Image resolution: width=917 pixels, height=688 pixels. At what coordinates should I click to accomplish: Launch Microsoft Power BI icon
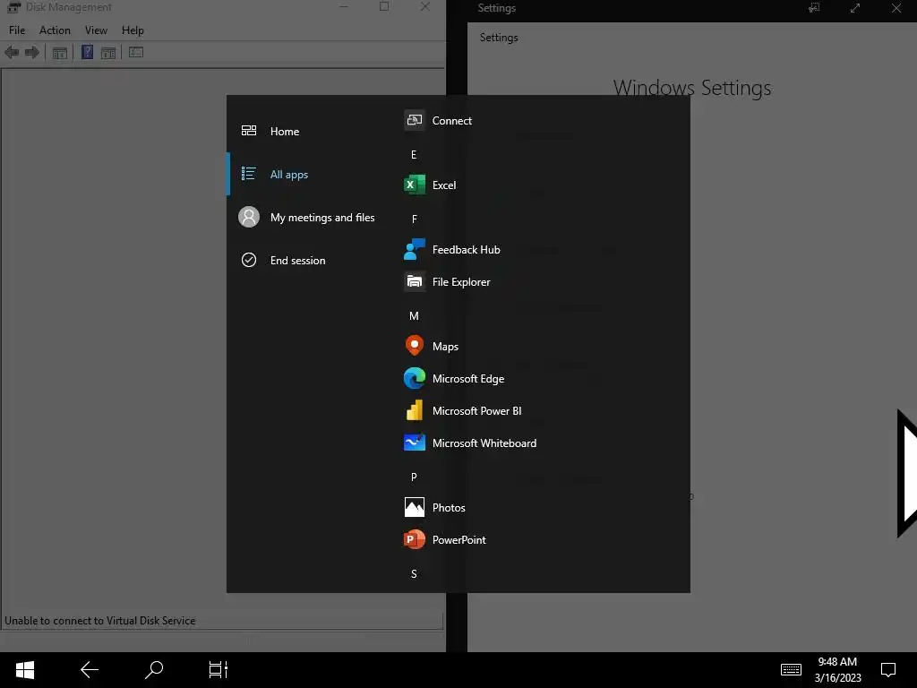(414, 410)
